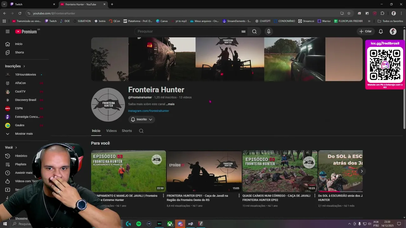Expand channel description with ...mais
406x228 pixels.
(x=170, y=104)
